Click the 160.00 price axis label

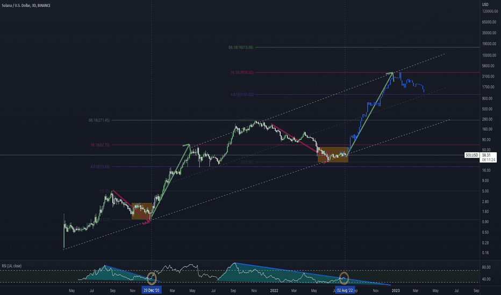487,129
